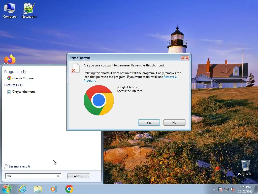Select the Firefox desktop icon
The height and width of the screenshot is (194, 258).
click(x=10, y=59)
